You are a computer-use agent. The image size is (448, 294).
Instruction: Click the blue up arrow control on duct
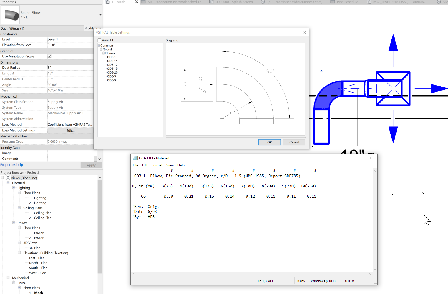(393, 43)
